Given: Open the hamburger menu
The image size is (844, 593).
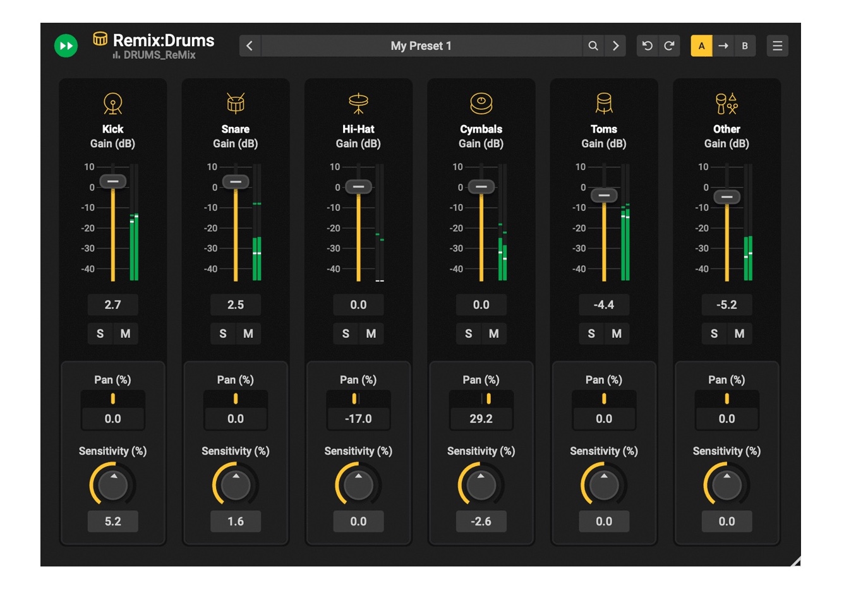Looking at the screenshot, I should click(x=777, y=45).
